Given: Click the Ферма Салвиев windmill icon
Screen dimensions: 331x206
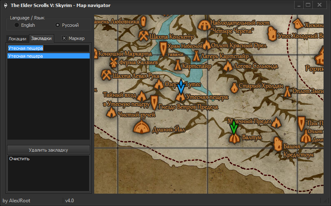Looking at the screenshot, I should click(x=114, y=62).
